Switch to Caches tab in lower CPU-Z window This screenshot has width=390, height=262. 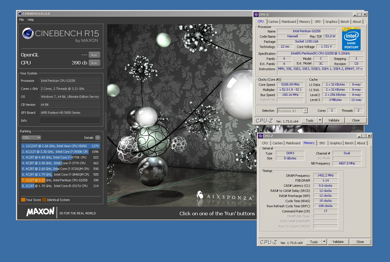pyautogui.click(x=278, y=143)
